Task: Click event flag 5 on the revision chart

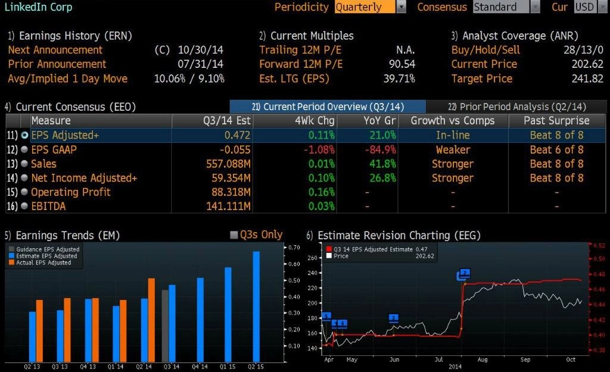Action: (x=327, y=316)
